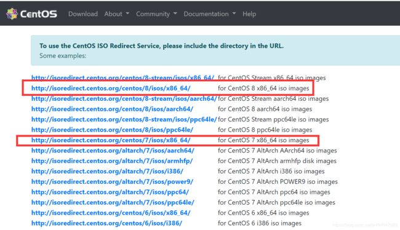Open the centos/7/isos/x86_64 link
The width and height of the screenshot is (400, 230).
pos(111,140)
